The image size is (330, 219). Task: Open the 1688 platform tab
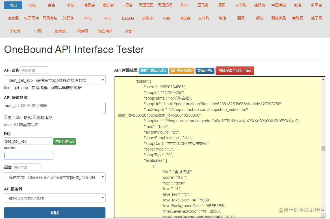[32, 5]
